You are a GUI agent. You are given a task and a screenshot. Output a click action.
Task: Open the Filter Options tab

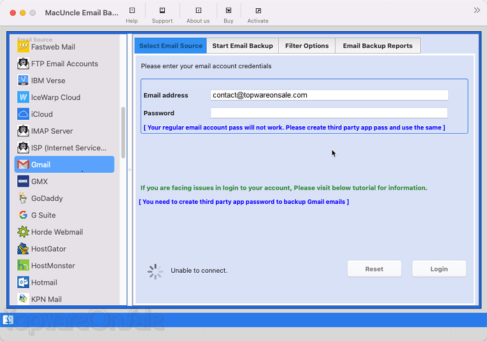(307, 46)
